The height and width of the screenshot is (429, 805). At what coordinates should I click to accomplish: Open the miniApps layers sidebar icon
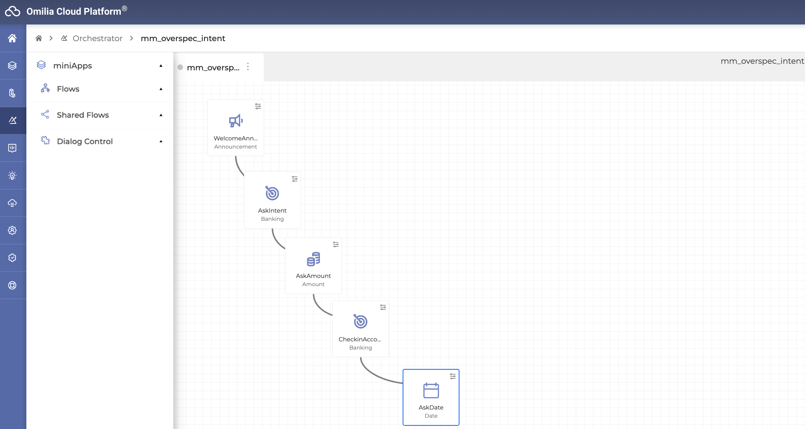click(x=13, y=66)
